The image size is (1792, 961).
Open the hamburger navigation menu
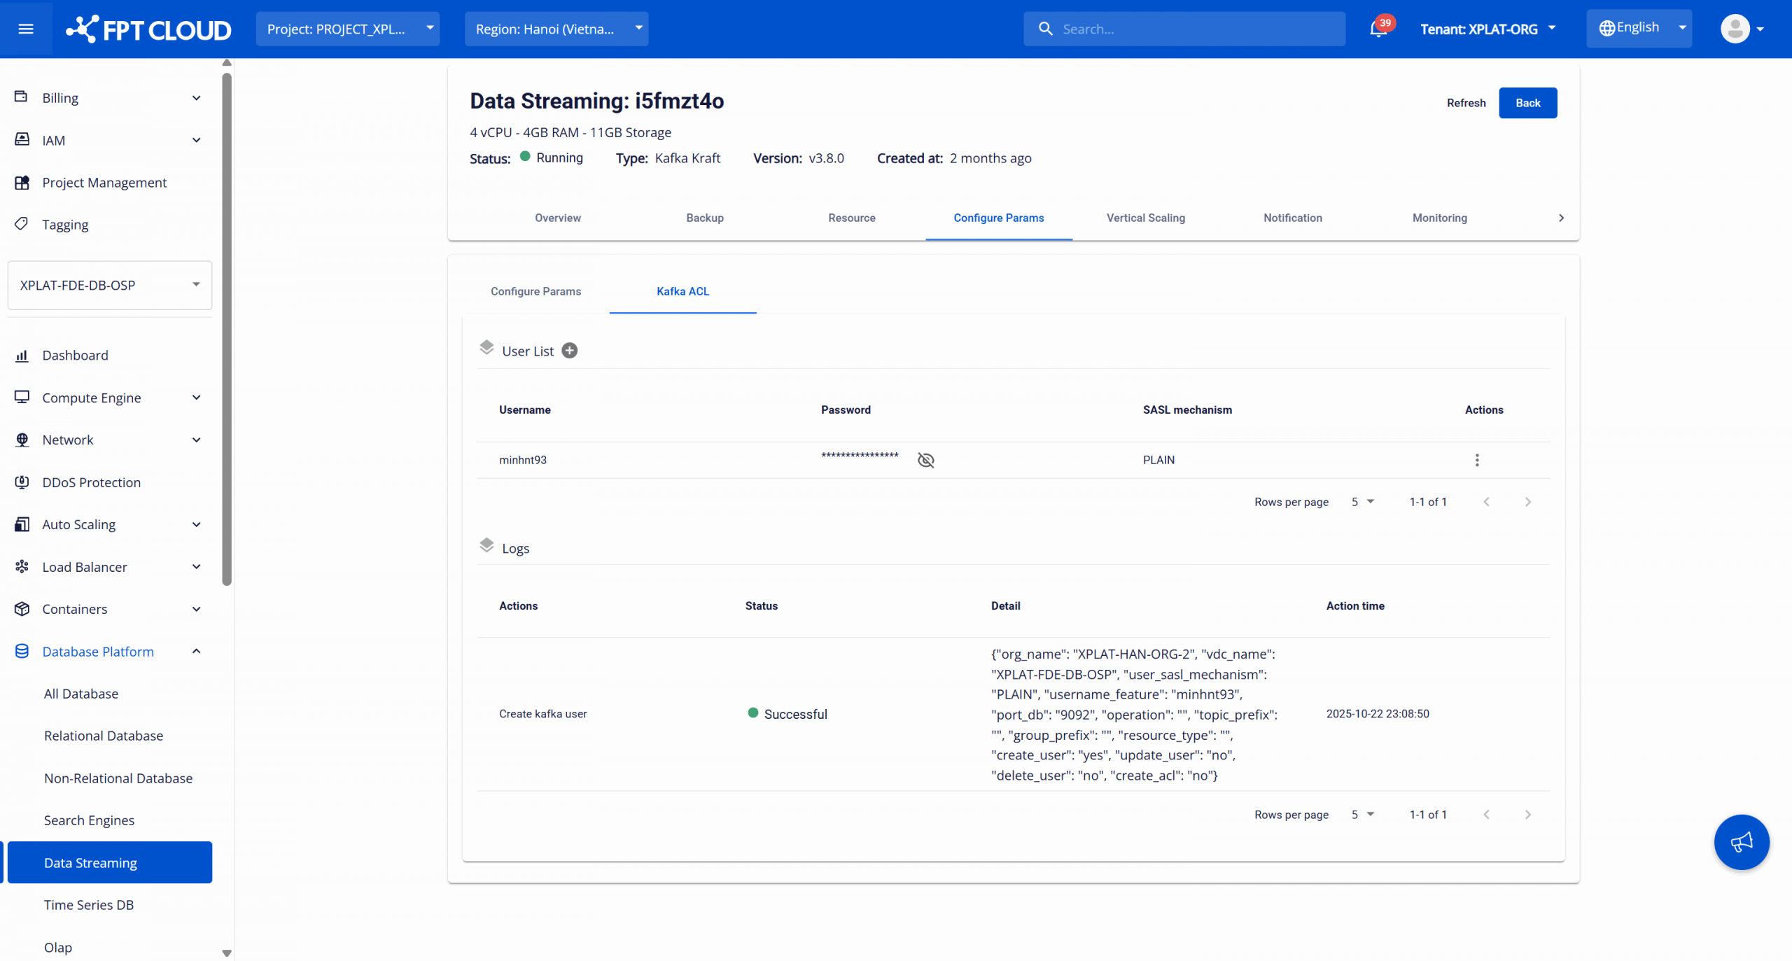coord(26,29)
